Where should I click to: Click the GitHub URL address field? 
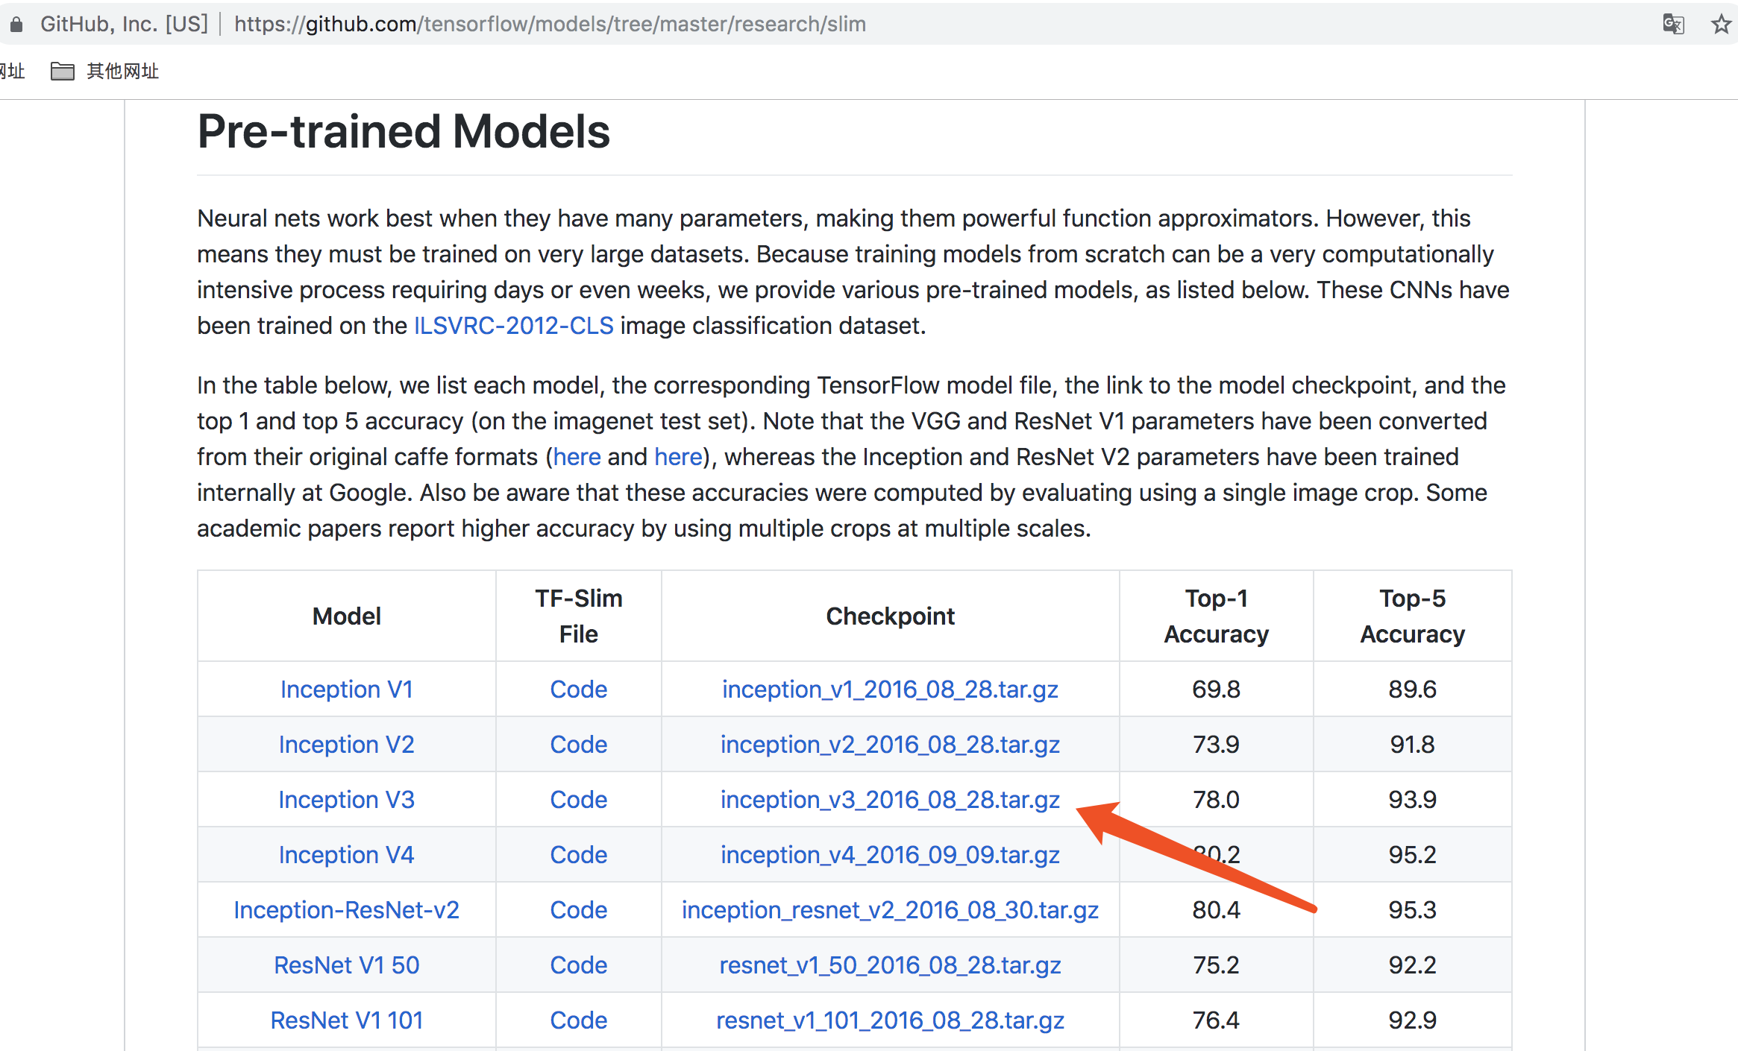550,25
